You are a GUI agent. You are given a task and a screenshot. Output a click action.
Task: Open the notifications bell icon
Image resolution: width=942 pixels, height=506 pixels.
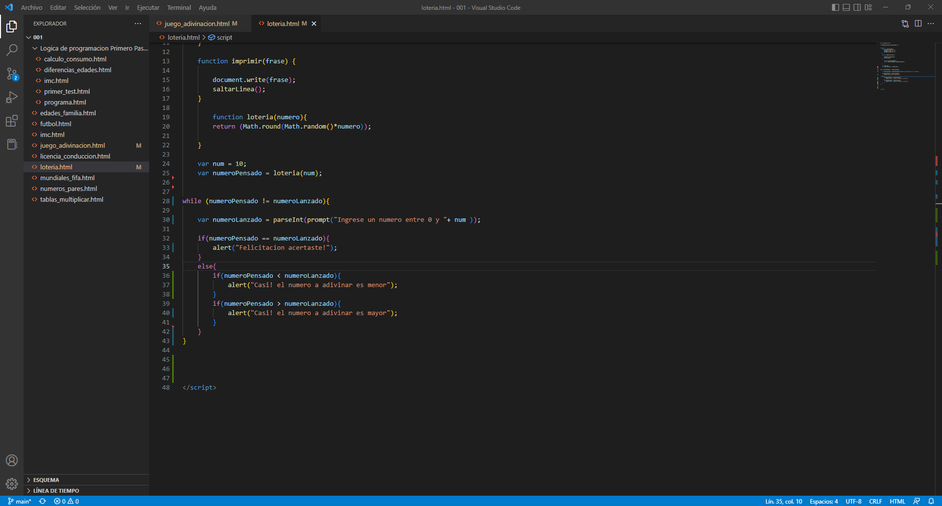931,501
